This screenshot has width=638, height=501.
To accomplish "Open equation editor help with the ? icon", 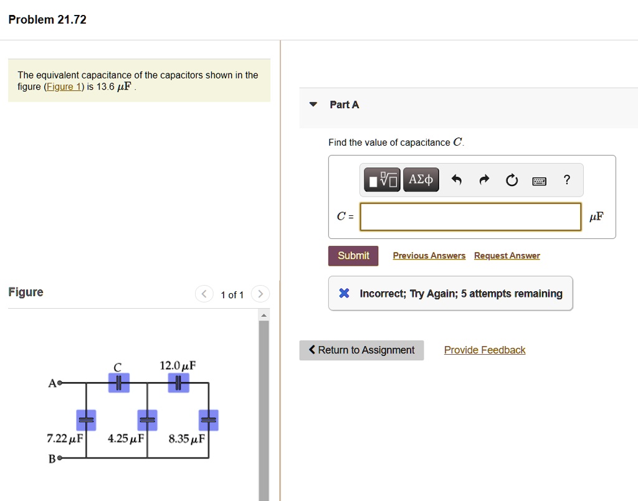I will pyautogui.click(x=566, y=180).
